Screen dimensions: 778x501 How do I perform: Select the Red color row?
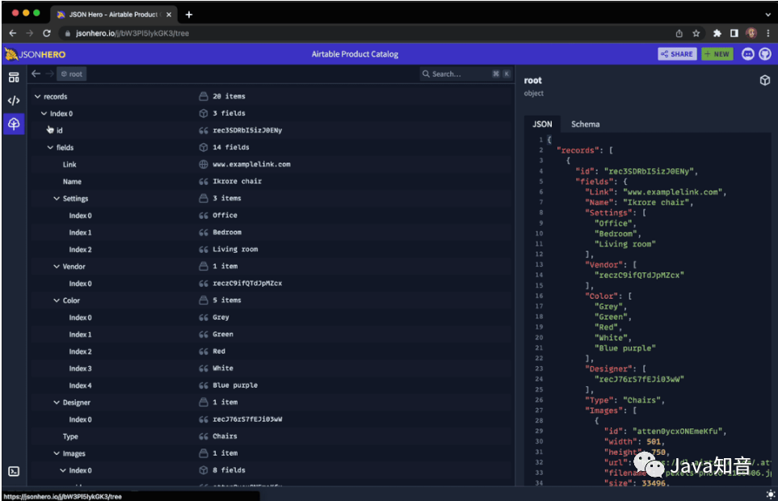[x=271, y=352]
